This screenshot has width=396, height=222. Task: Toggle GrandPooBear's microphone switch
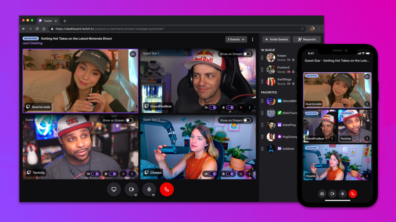[x=230, y=108]
